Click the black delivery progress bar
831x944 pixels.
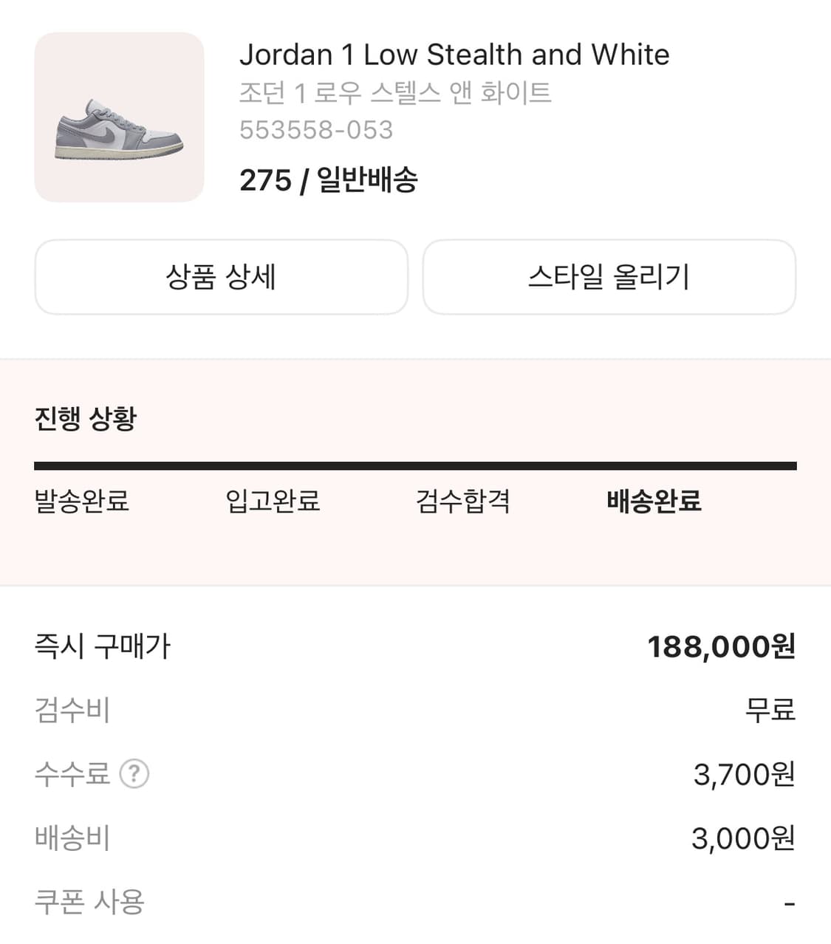415,466
